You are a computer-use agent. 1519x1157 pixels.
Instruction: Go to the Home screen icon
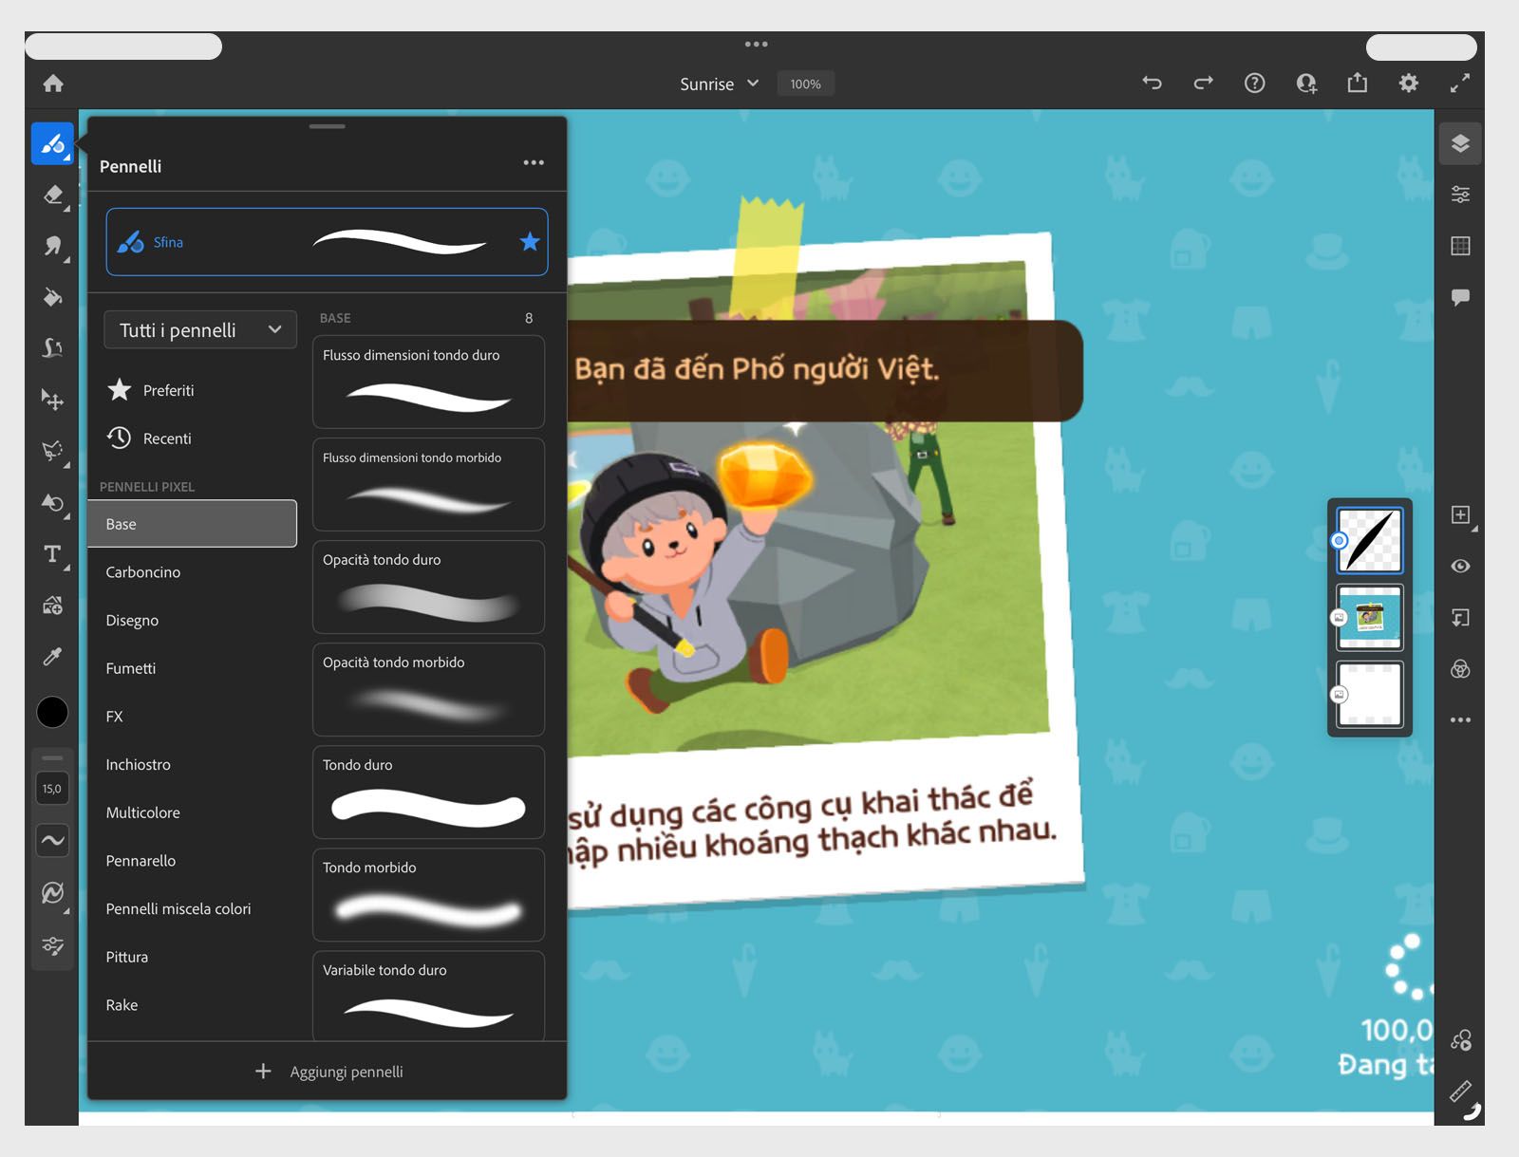click(53, 84)
